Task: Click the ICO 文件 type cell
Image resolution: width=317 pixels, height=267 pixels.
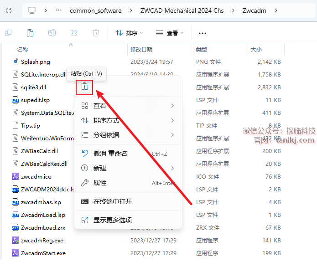Action: click(x=208, y=176)
